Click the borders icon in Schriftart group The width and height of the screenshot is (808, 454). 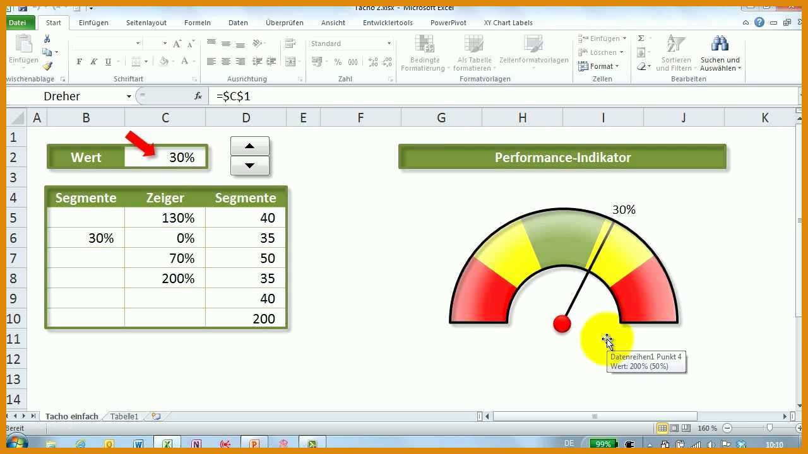[x=136, y=62]
